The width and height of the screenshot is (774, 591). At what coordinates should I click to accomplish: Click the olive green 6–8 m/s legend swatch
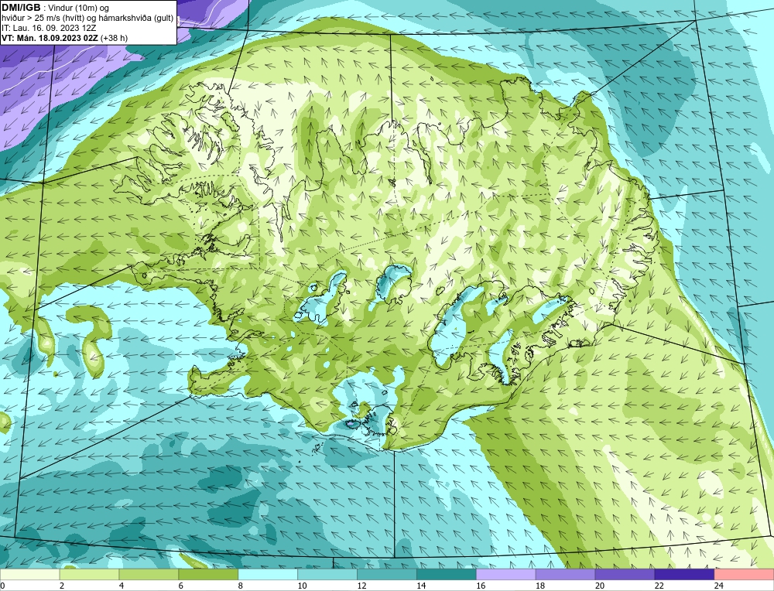pyautogui.click(x=208, y=574)
